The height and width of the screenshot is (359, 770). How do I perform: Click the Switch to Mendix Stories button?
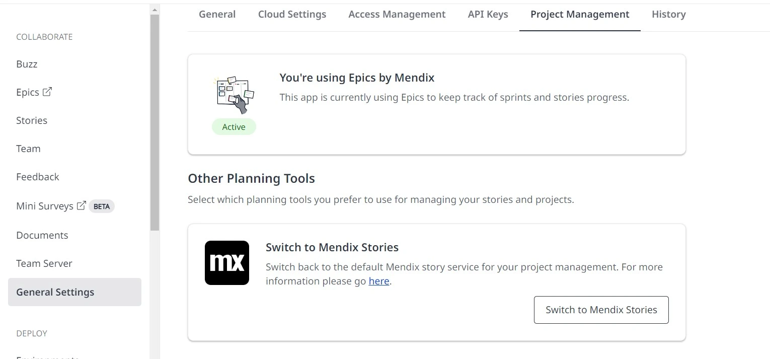coord(601,310)
